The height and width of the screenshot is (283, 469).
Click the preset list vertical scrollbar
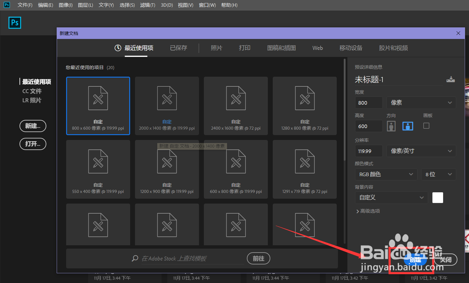click(345, 110)
